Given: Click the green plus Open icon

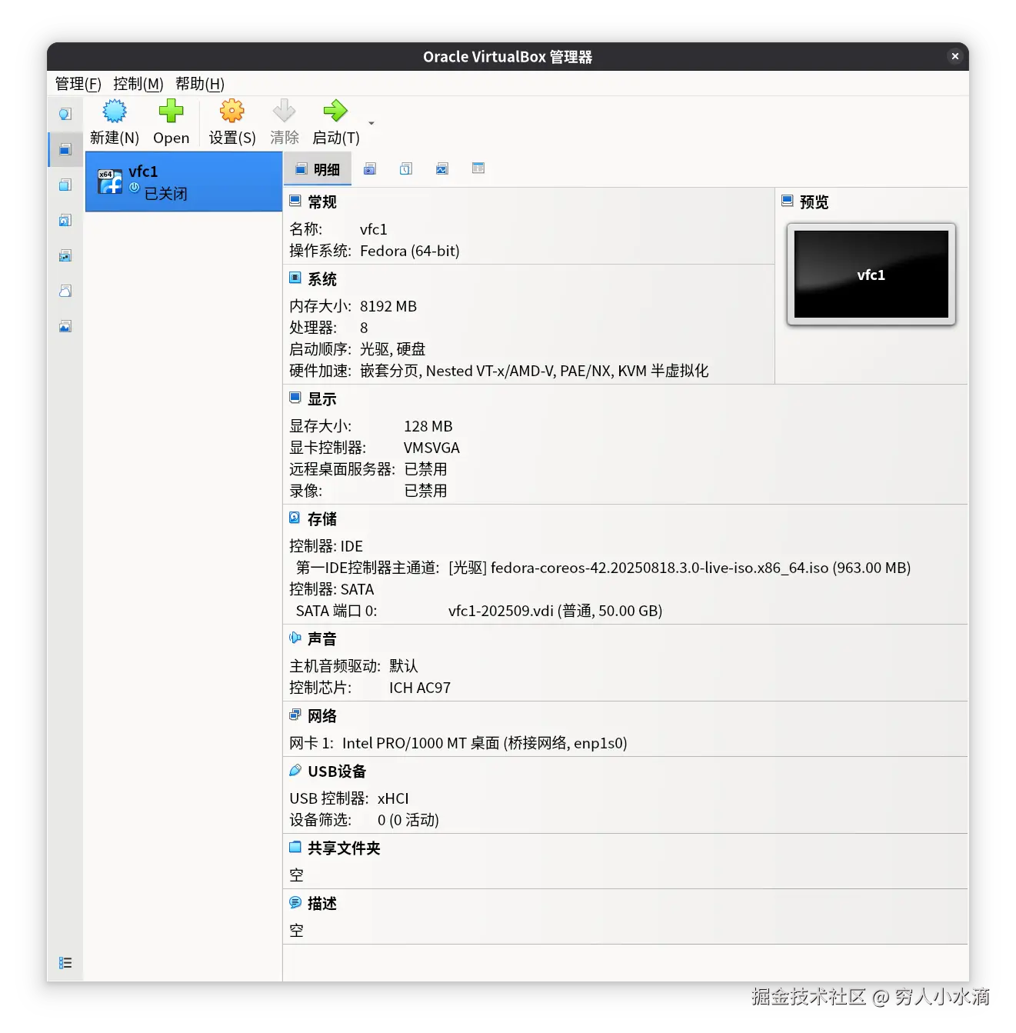Looking at the screenshot, I should (x=171, y=112).
